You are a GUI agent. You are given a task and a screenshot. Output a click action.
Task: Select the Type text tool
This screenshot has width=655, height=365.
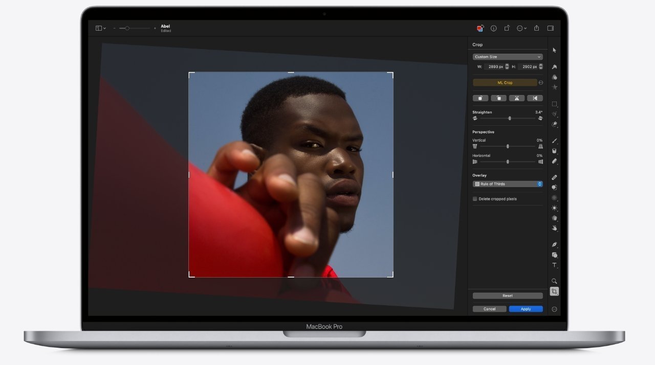pos(554,265)
